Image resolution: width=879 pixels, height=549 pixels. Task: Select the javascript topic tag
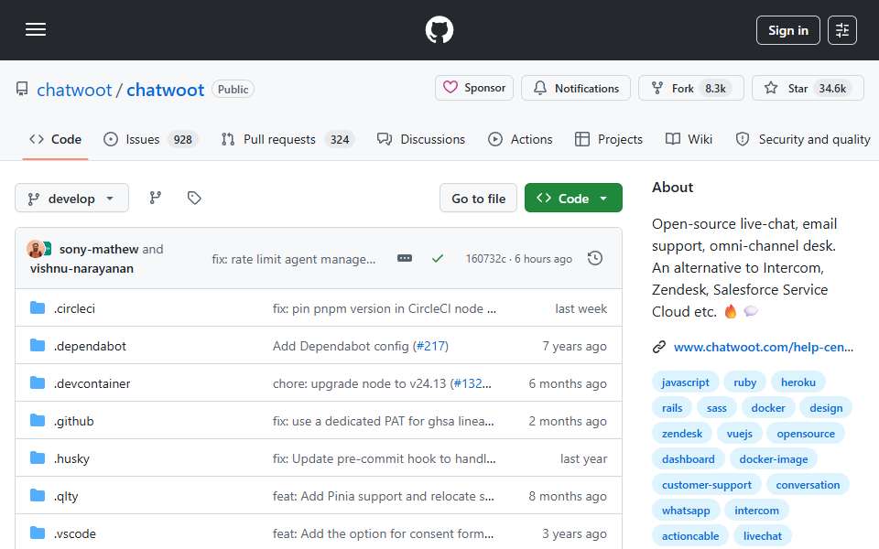pyautogui.click(x=685, y=382)
